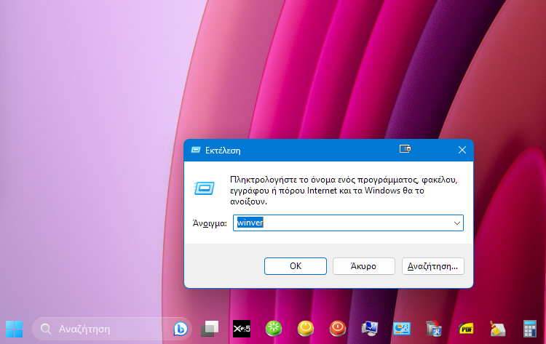Click the Άκυρο cancel button
Image resolution: width=546 pixels, height=344 pixels.
363,266
